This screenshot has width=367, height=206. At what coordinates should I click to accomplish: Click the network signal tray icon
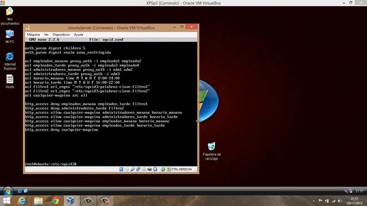[334, 201]
